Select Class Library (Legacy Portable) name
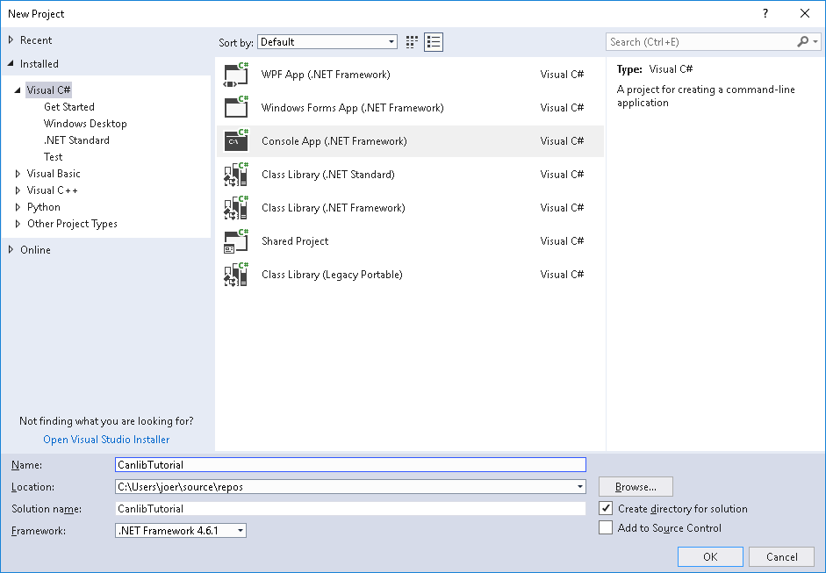This screenshot has width=826, height=573. click(x=332, y=275)
